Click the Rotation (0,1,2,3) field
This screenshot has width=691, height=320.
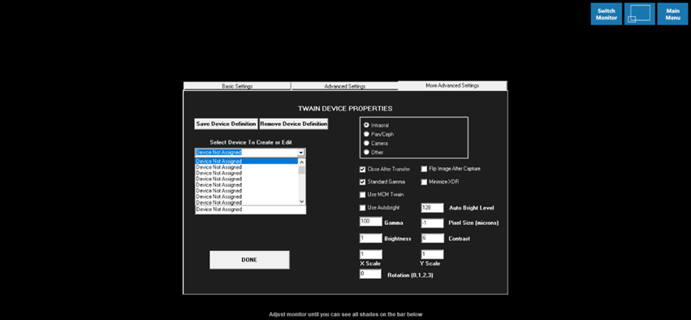click(370, 275)
